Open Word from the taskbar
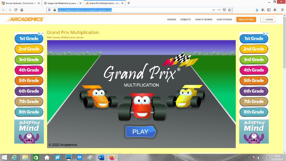Screen dimensions: 286x161 (101, 157)
